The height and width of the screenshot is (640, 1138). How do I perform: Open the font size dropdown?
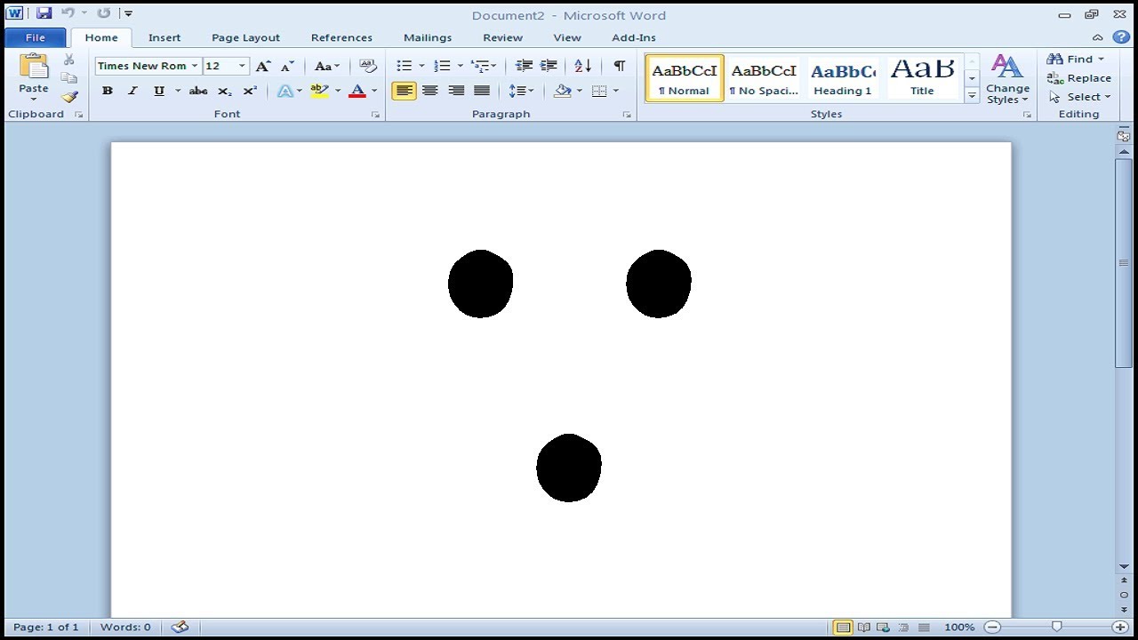pos(242,66)
